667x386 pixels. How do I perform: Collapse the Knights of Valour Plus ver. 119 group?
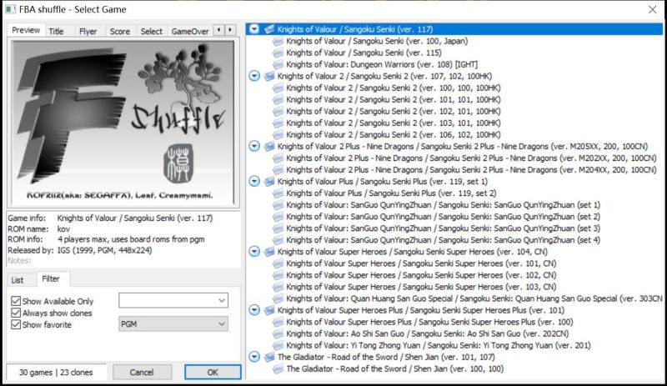point(254,182)
